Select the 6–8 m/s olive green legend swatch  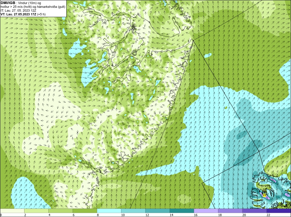85,211
